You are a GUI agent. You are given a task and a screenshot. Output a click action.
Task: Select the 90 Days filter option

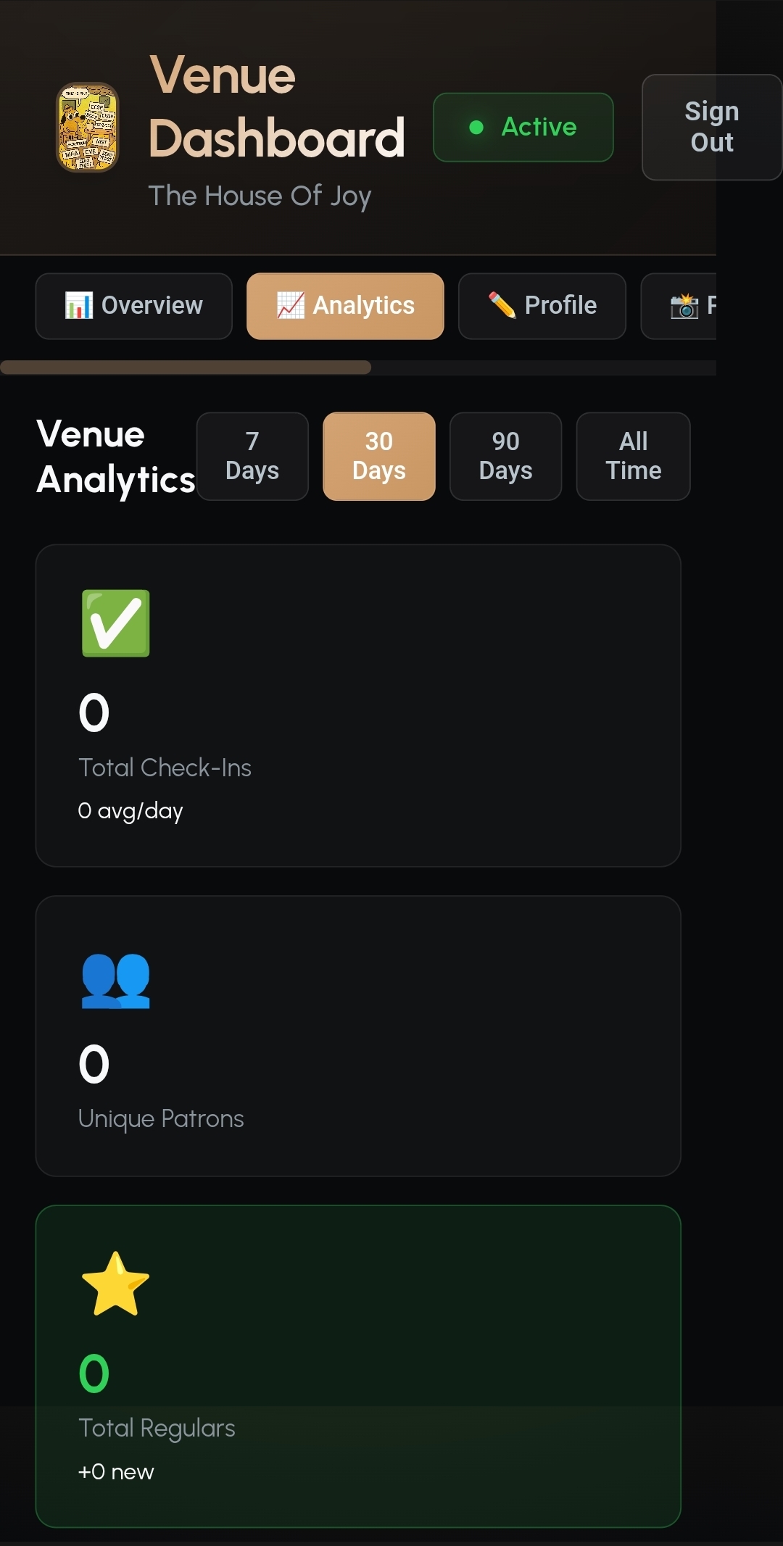(x=505, y=456)
